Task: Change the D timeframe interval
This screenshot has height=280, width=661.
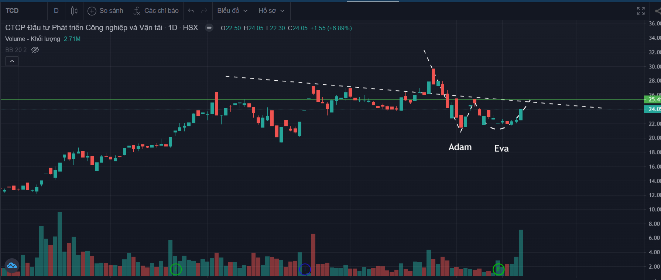Action: (x=56, y=11)
